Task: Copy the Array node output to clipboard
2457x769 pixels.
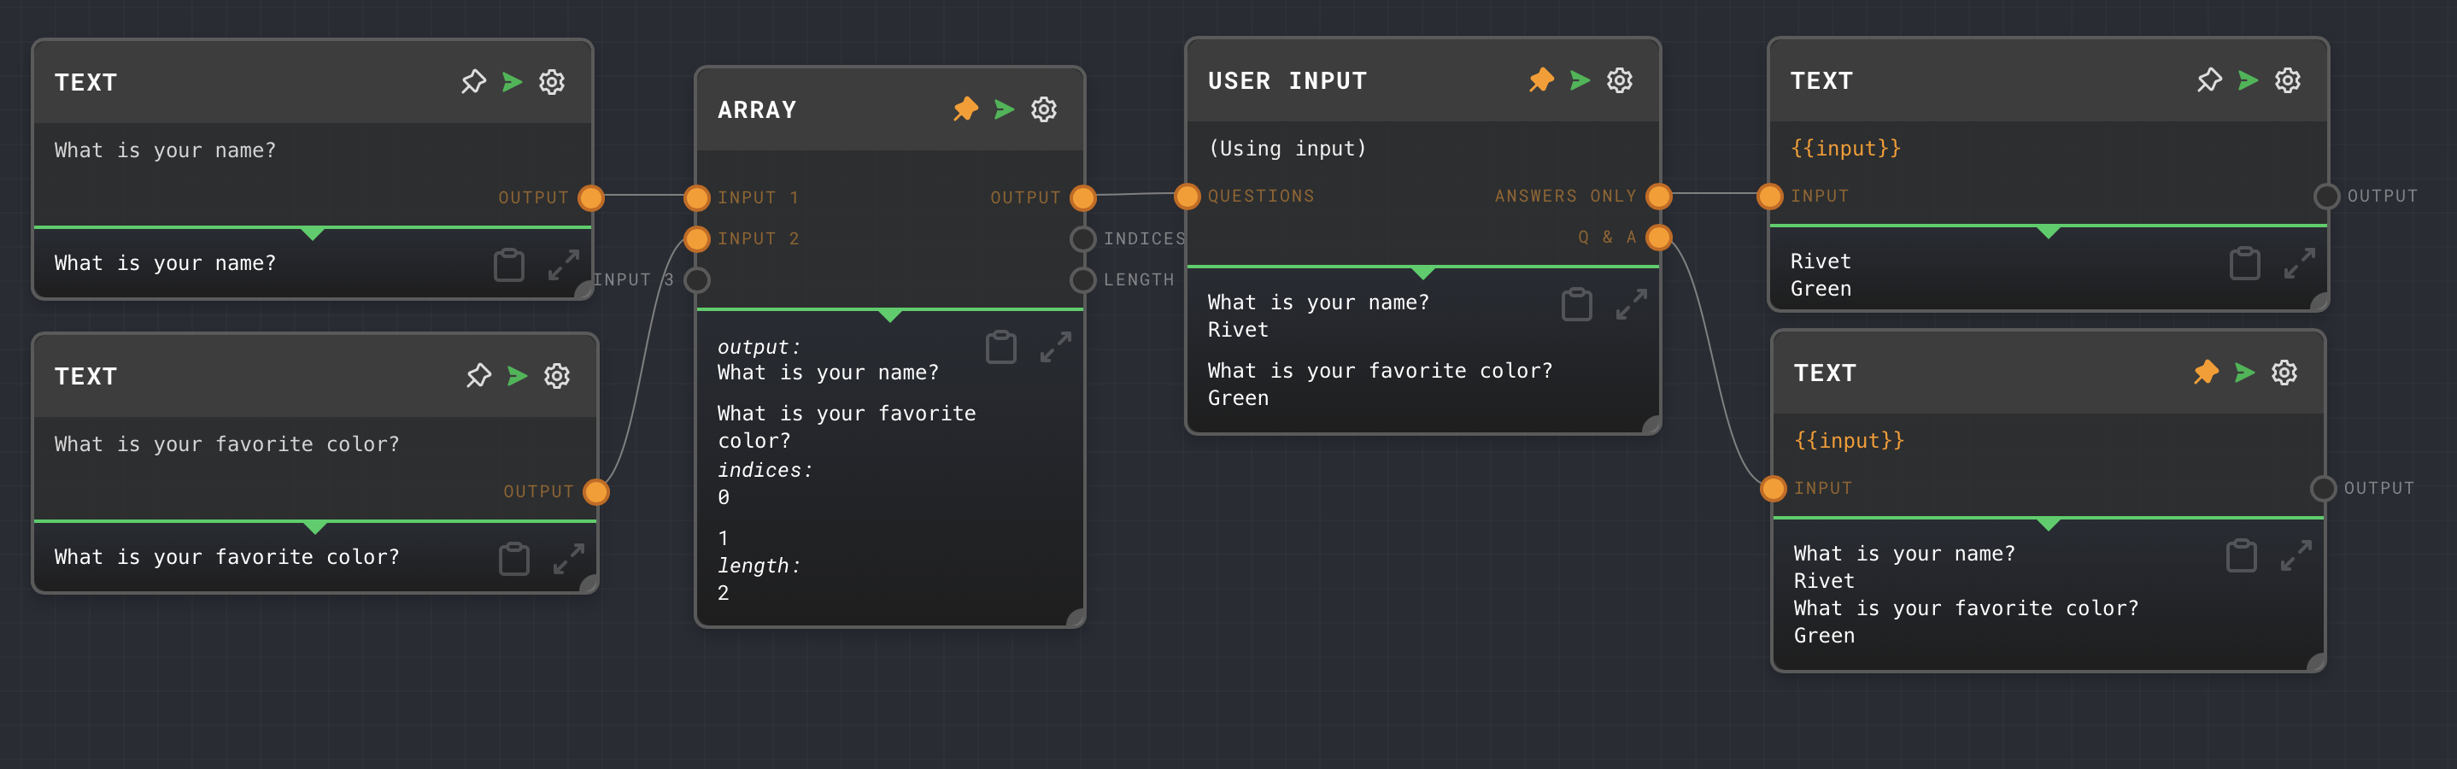Action: [1000, 347]
